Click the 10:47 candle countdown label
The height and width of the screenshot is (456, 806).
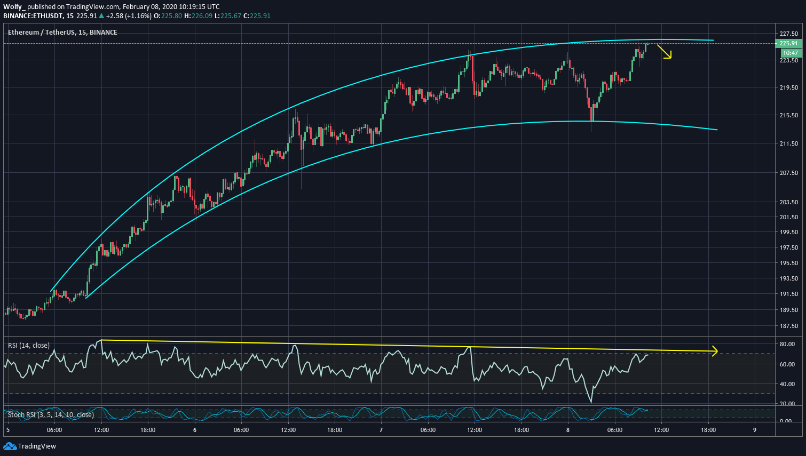[x=791, y=53]
